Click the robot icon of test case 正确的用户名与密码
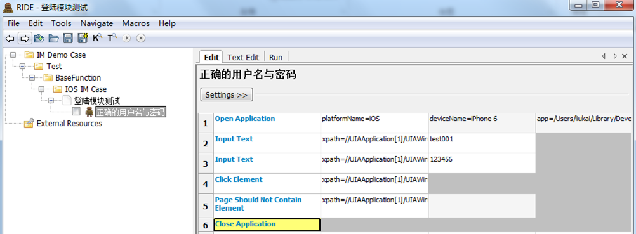 (89, 112)
